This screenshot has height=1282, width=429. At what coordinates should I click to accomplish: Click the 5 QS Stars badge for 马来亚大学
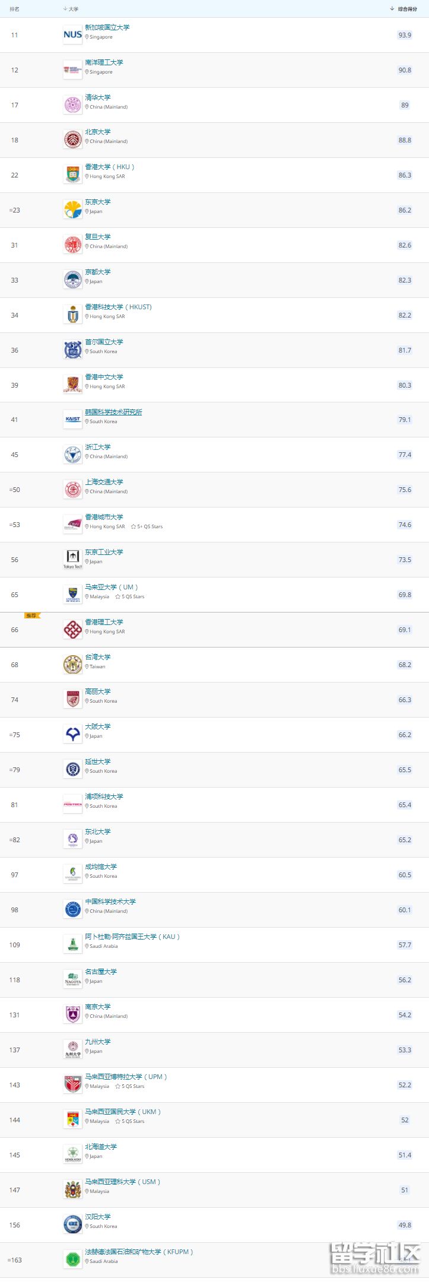point(130,597)
